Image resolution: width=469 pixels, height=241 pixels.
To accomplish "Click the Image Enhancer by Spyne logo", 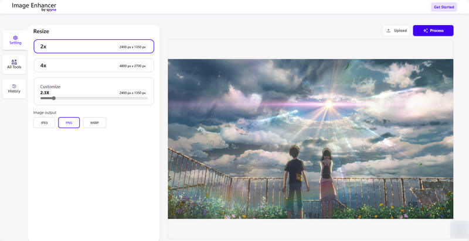I will tap(34, 6).
